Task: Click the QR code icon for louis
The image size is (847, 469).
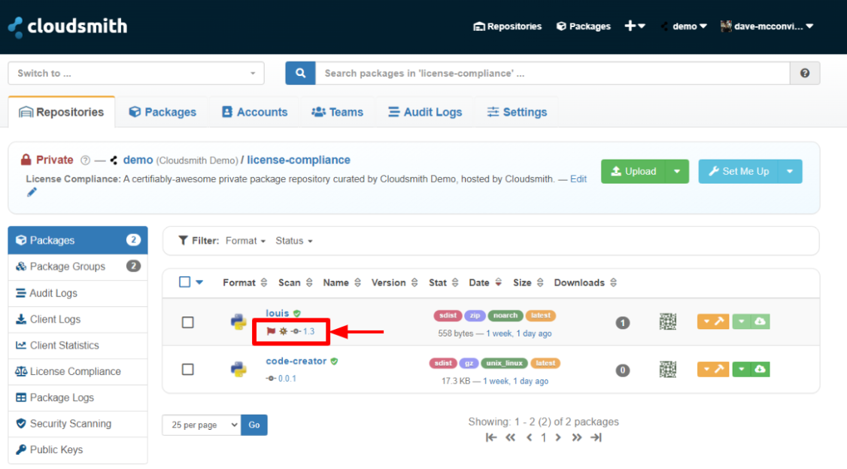Action: (x=668, y=322)
